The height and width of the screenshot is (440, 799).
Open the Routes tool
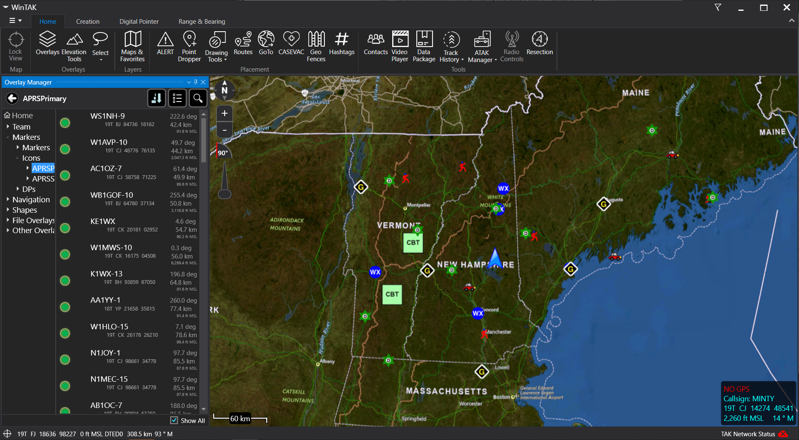coord(243,43)
